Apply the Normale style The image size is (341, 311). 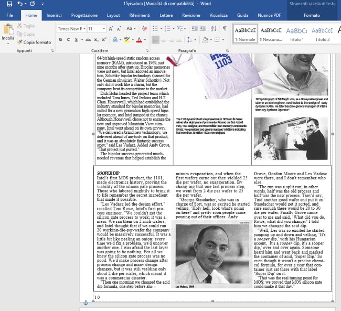click(x=245, y=34)
